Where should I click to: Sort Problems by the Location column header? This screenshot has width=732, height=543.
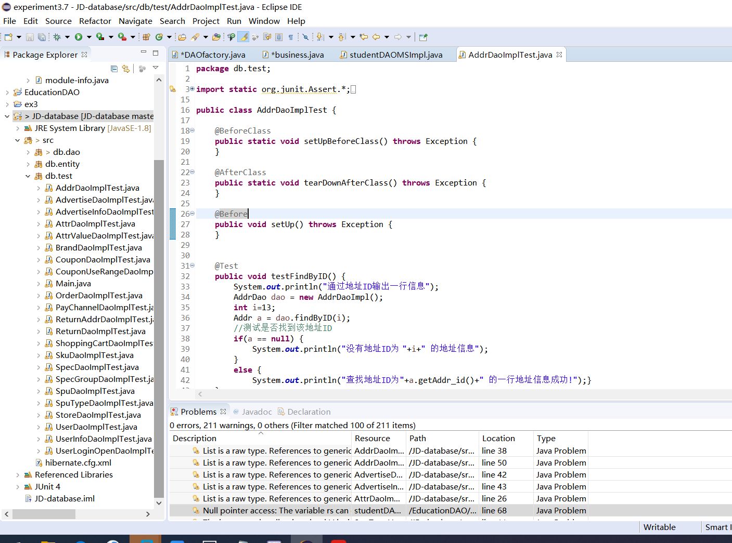[x=498, y=438]
